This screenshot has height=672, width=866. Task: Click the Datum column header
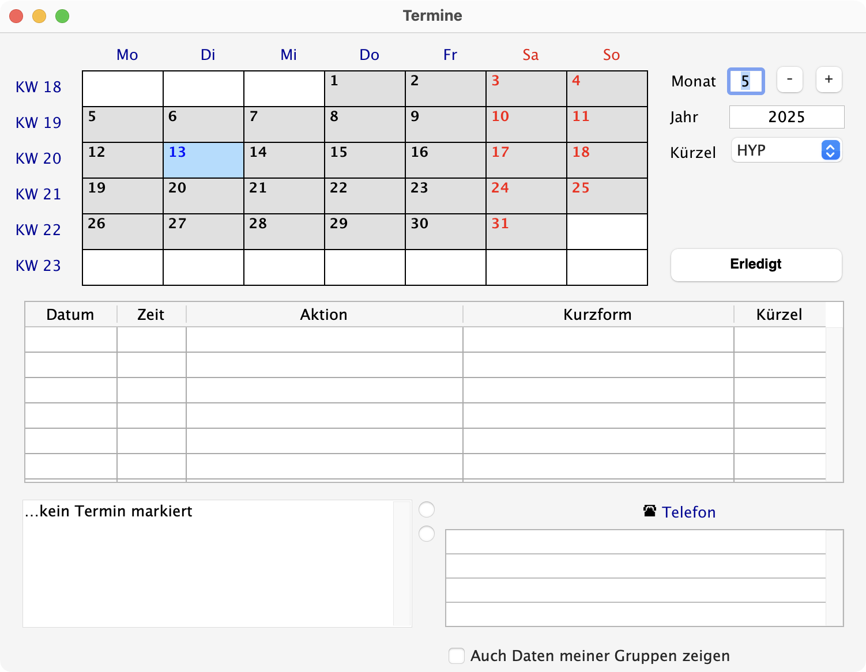click(x=70, y=315)
